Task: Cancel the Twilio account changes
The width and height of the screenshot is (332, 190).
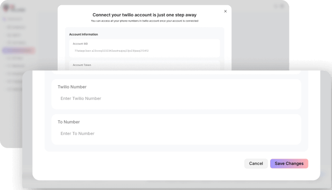Action: (x=256, y=164)
